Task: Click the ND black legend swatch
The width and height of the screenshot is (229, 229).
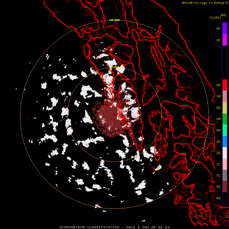Action: [x=225, y=198]
